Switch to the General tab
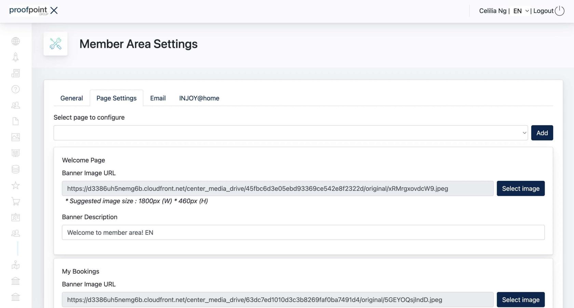This screenshot has height=308, width=574. pyautogui.click(x=71, y=98)
